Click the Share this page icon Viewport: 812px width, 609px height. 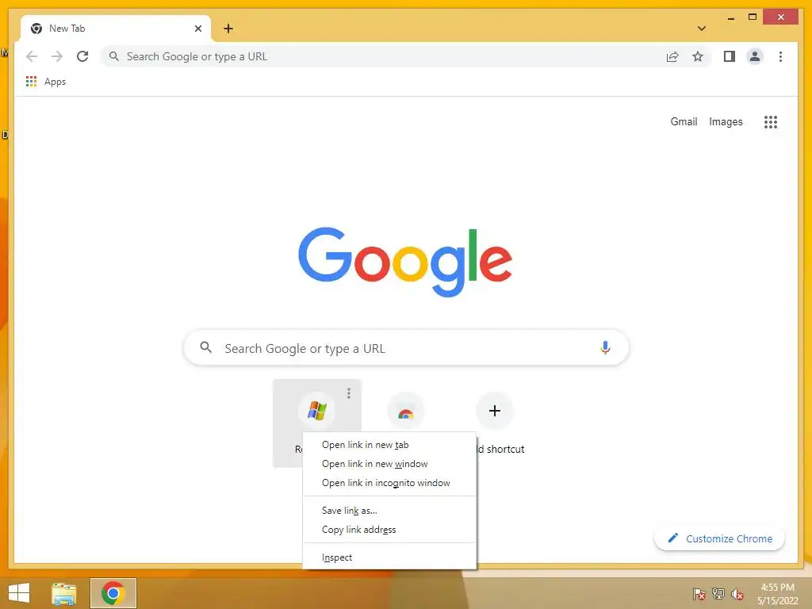coord(672,56)
